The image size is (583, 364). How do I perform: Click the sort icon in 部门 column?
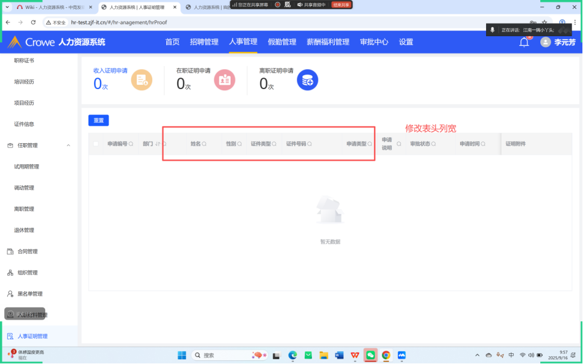[x=157, y=144]
